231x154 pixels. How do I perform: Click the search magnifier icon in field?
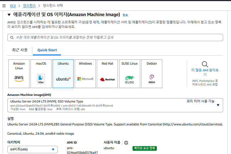12,38
